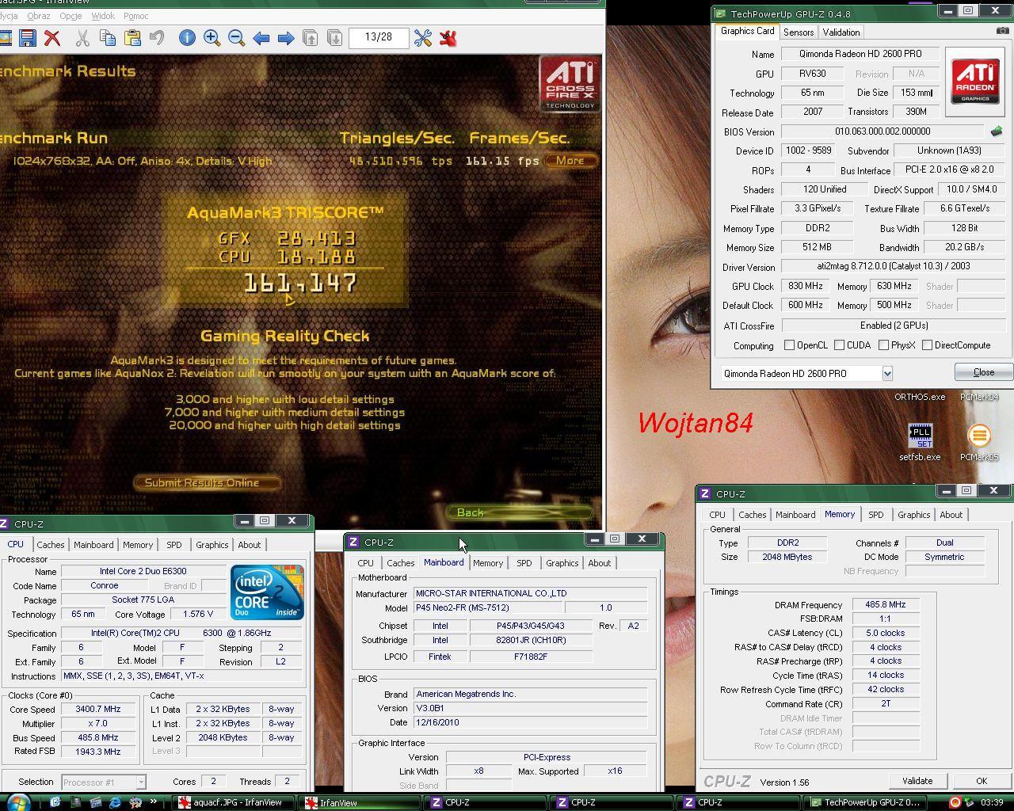Click the GPU Clock value 830 MHz
The image size is (1014, 811).
point(806,286)
